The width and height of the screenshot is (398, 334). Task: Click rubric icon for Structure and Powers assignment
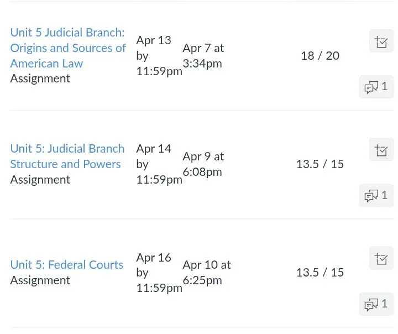pos(381,150)
